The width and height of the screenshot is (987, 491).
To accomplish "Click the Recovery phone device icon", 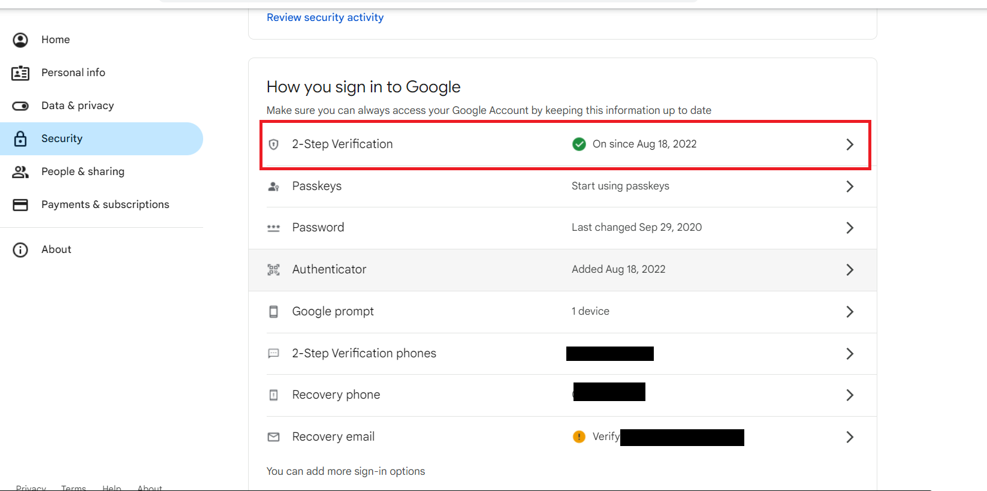I will [274, 395].
